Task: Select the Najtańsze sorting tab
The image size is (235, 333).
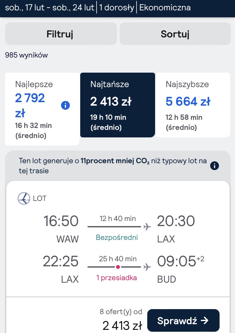Action: coord(118,105)
